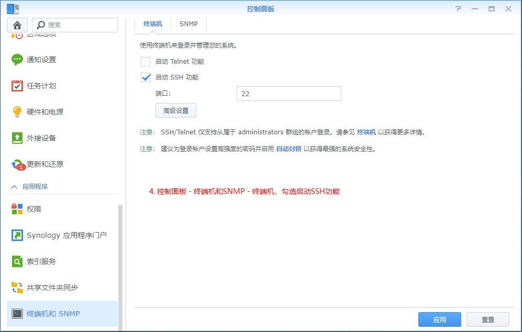The height and width of the screenshot is (332, 522).
Task: Open 索引服务 via its search icon
Action: [17, 261]
